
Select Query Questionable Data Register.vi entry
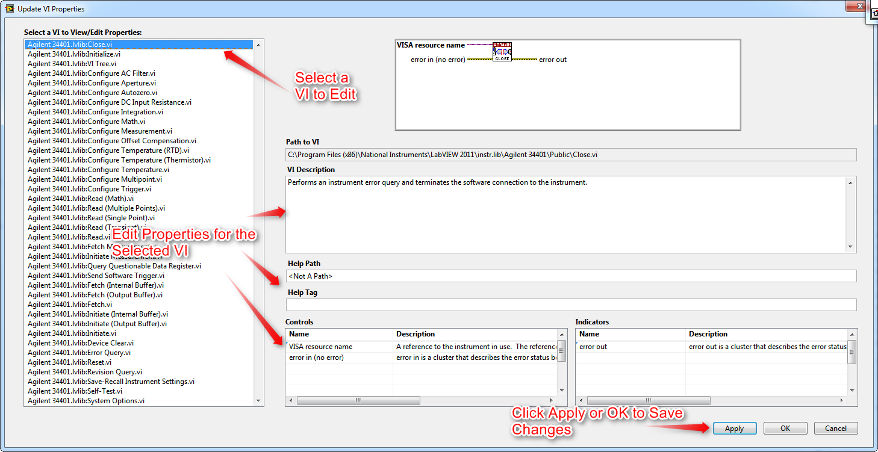pos(139,266)
